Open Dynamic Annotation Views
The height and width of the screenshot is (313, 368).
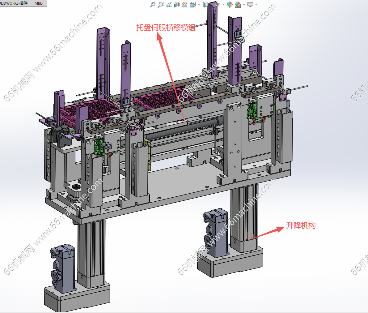click(x=185, y=4)
